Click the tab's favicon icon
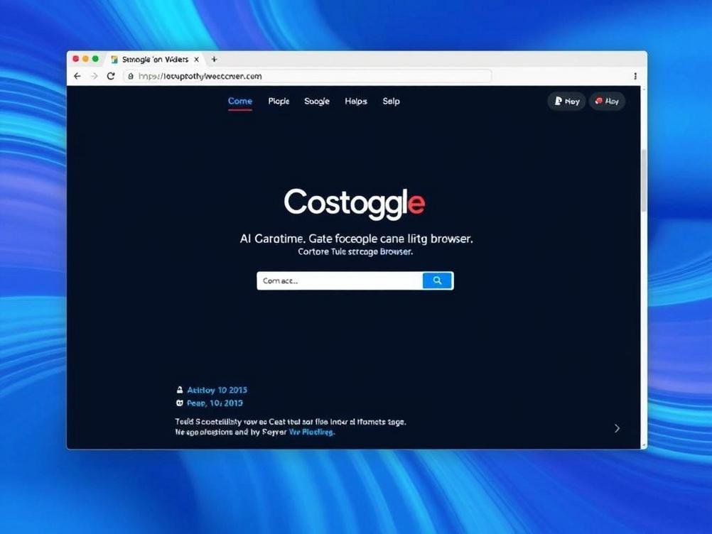 [x=114, y=60]
